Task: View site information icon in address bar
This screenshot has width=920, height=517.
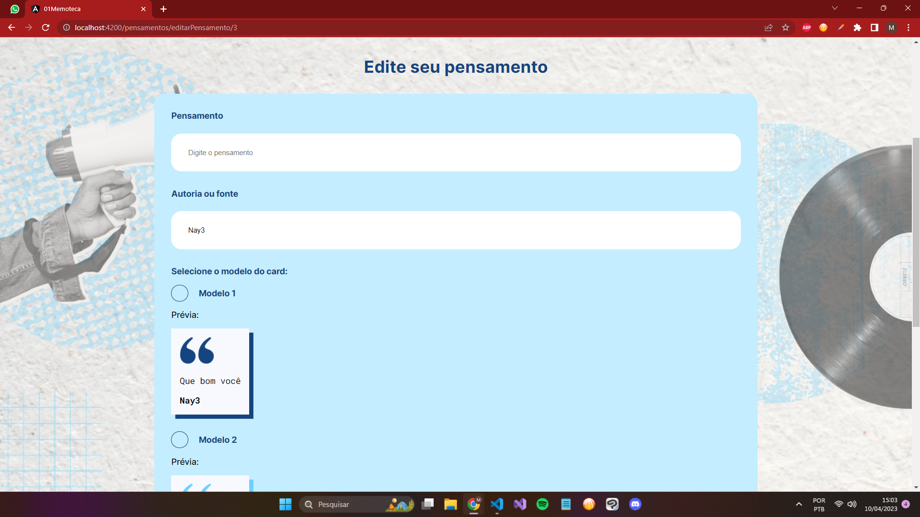Action: click(x=67, y=28)
